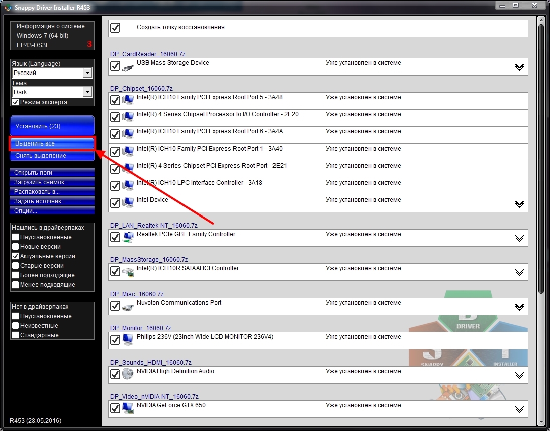Enable the first 'Неустановленные' filter under 'Нашлись в драйверпаках'
Image resolution: width=550 pixels, height=431 pixels.
point(15,237)
